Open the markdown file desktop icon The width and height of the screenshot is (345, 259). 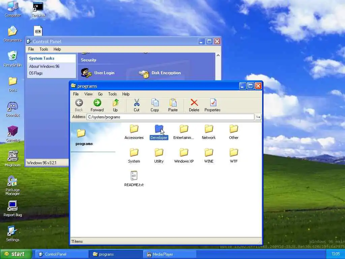pos(38,31)
